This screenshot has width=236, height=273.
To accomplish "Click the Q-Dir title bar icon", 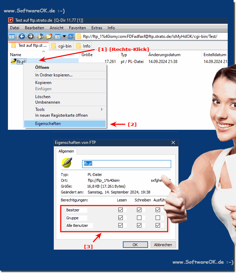I will [11, 20].
